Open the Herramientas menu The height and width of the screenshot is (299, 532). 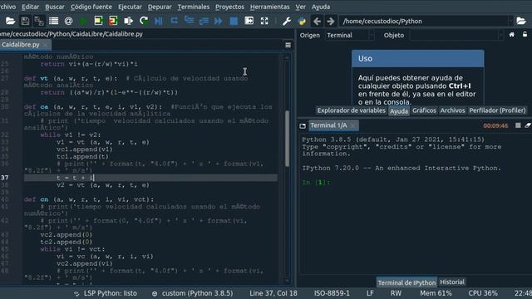(x=269, y=7)
